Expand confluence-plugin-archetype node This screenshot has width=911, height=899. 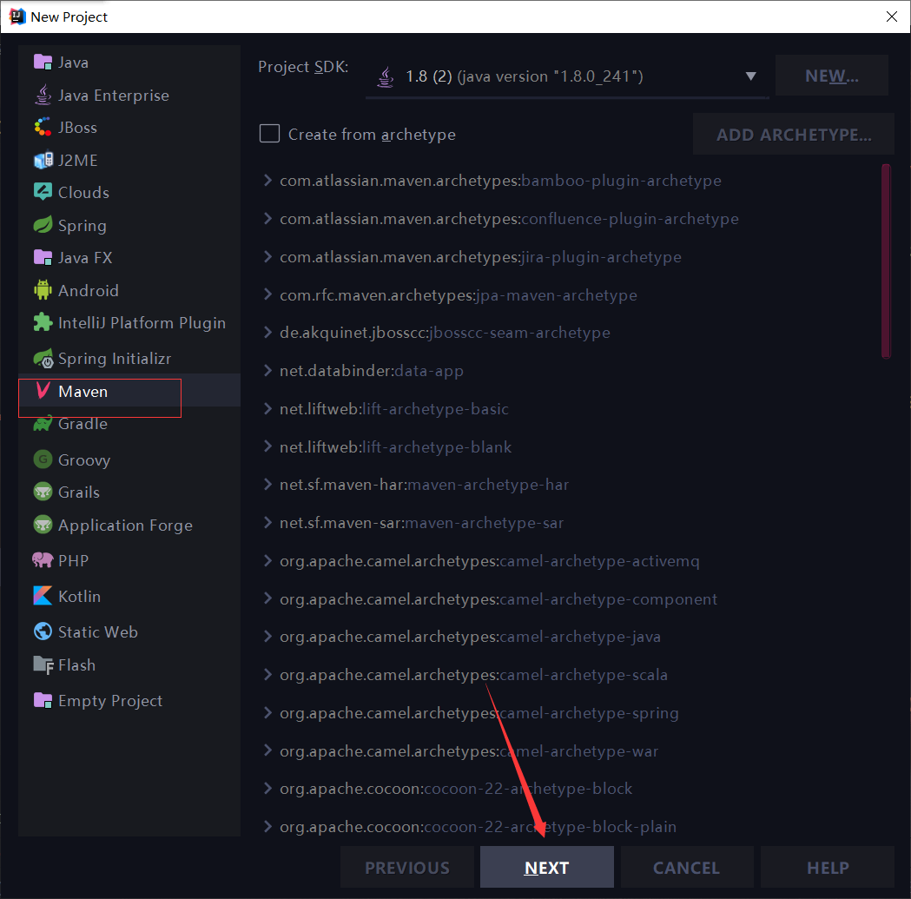tap(267, 219)
